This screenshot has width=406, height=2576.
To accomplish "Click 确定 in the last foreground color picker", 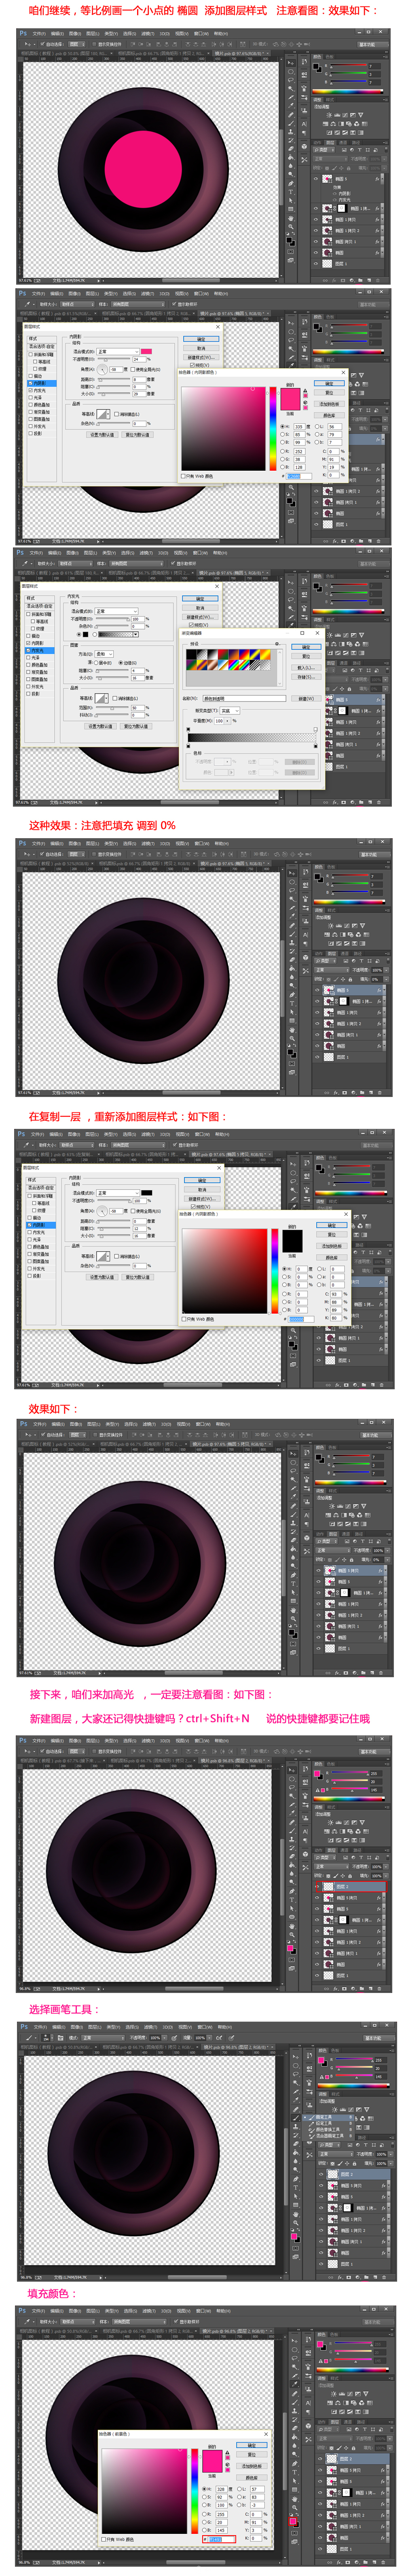I will click(x=251, y=2445).
